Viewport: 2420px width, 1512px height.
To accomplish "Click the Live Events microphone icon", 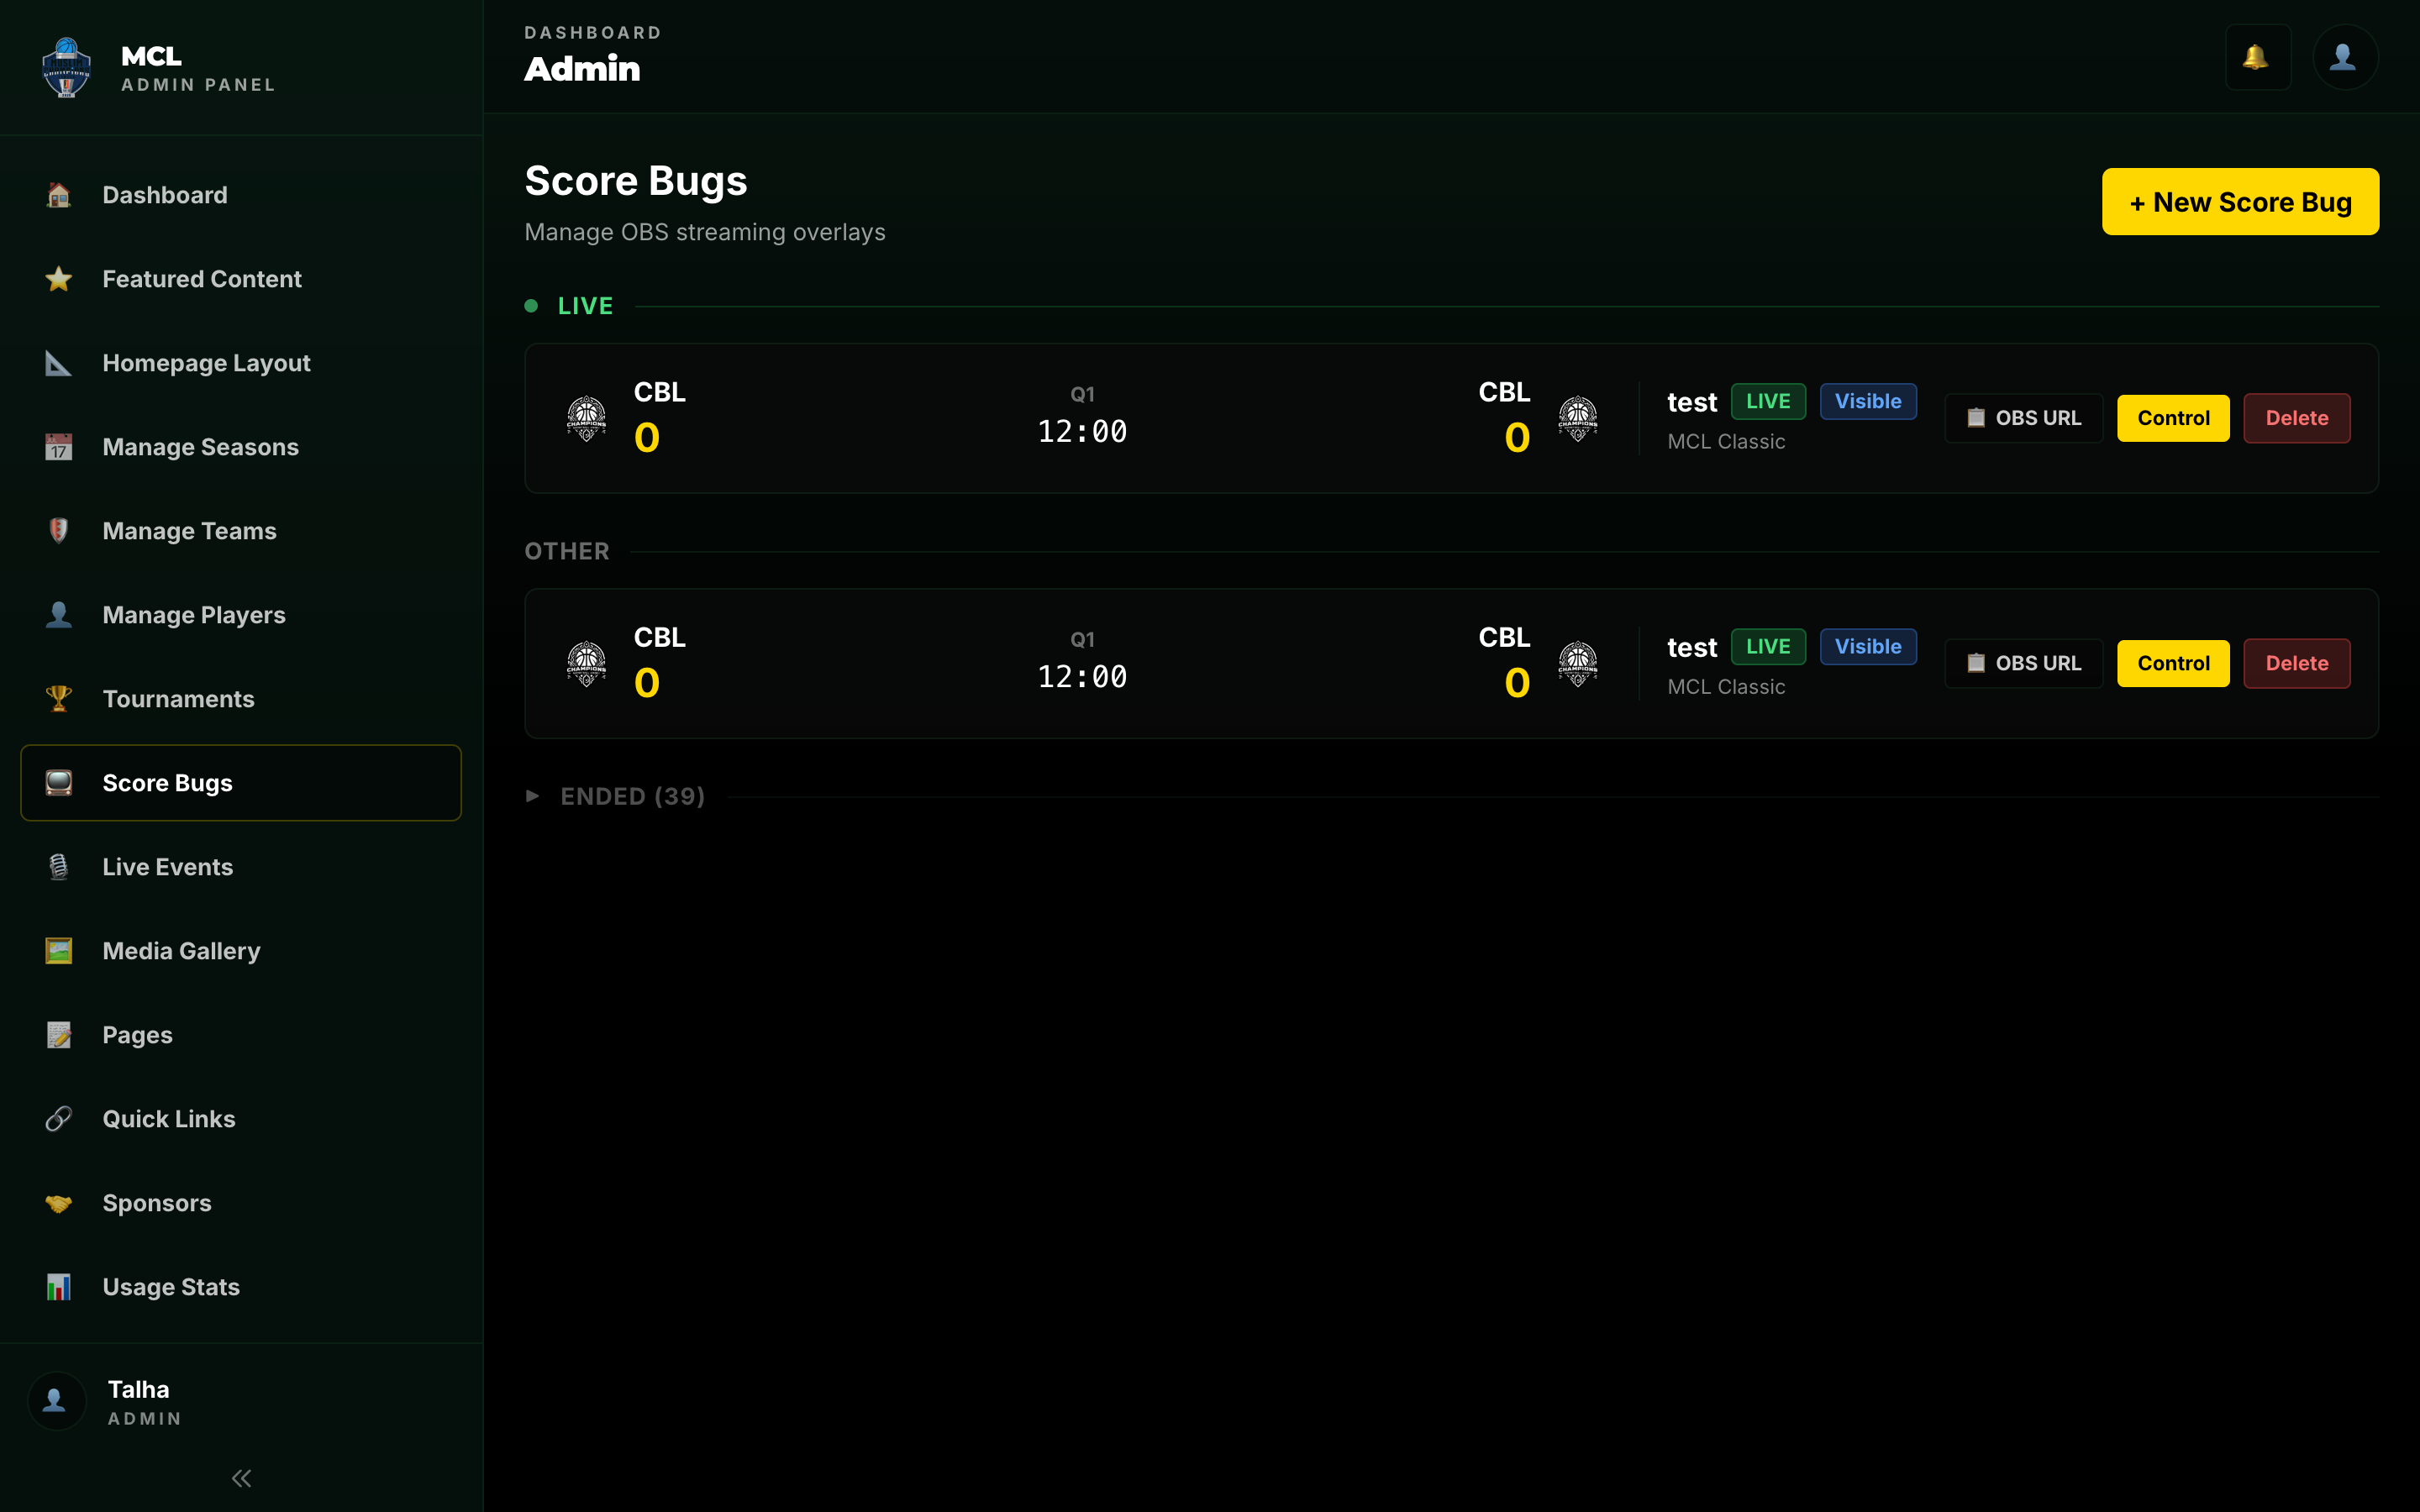I will [x=58, y=867].
